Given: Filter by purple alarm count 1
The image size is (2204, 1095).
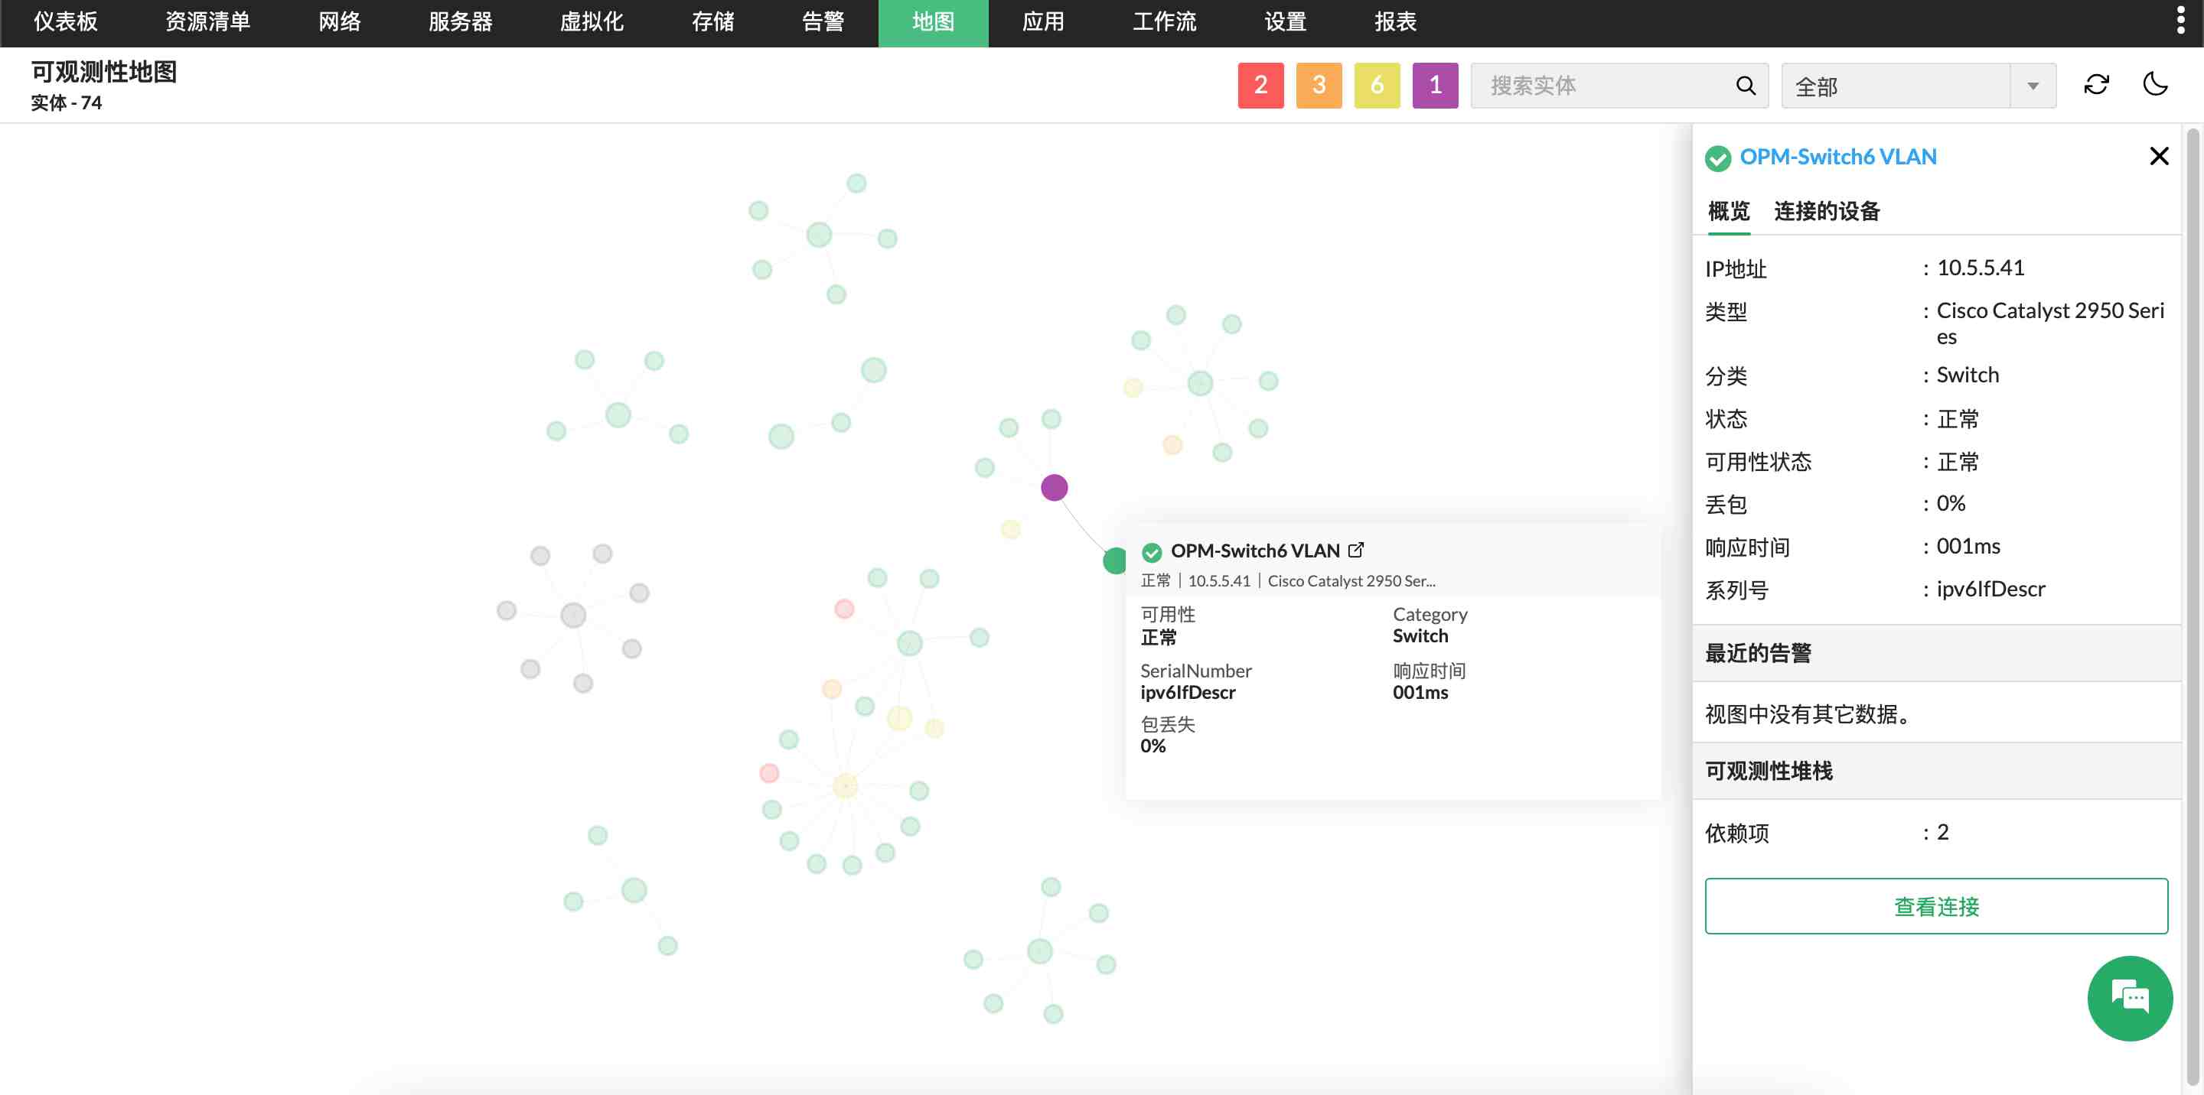Looking at the screenshot, I should point(1435,85).
